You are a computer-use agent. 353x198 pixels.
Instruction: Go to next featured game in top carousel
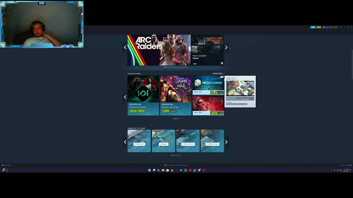(226, 48)
